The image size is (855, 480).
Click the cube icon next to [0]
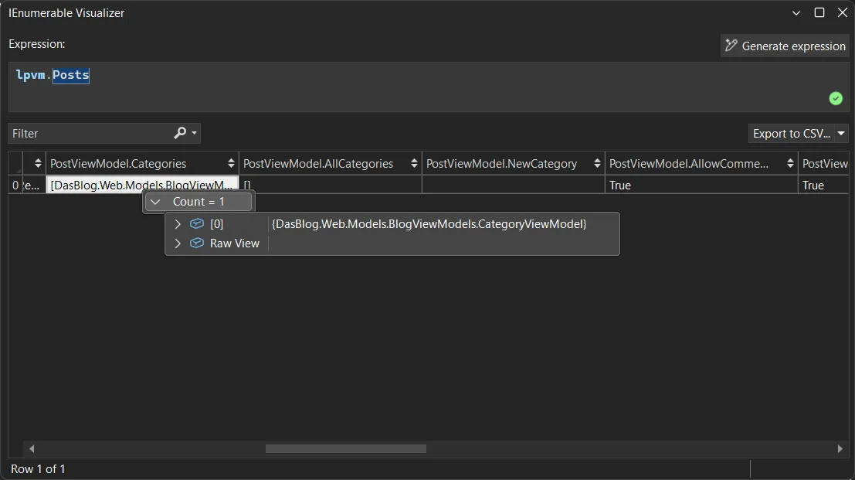(x=197, y=224)
